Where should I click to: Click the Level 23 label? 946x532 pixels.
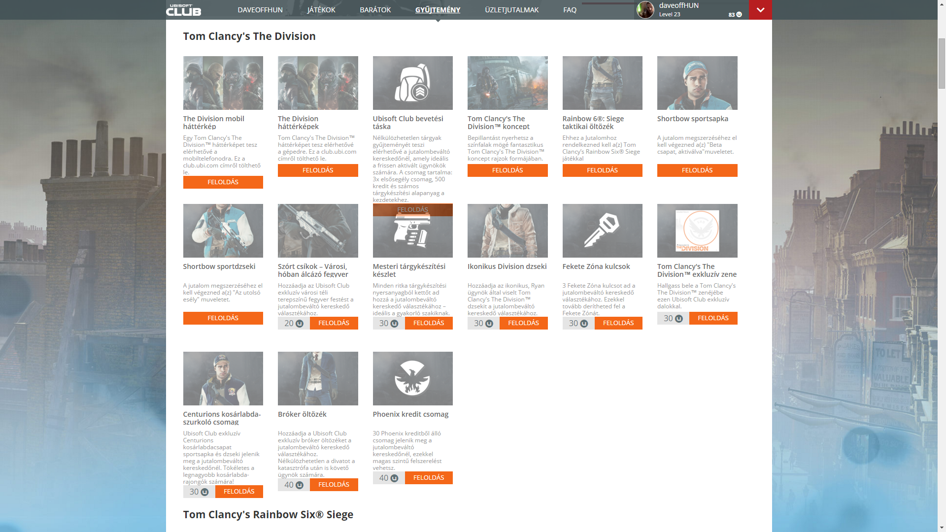tap(670, 14)
